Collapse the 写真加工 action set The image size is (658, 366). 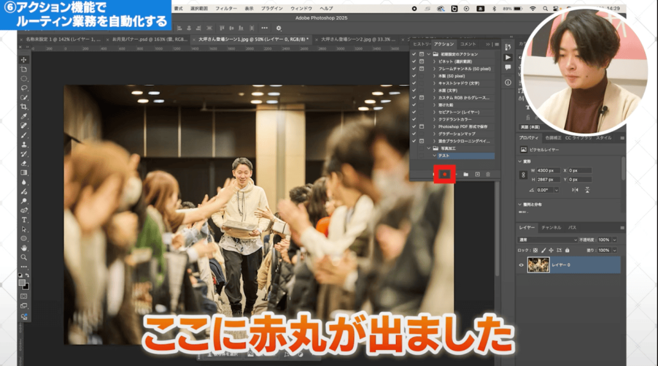coord(429,148)
